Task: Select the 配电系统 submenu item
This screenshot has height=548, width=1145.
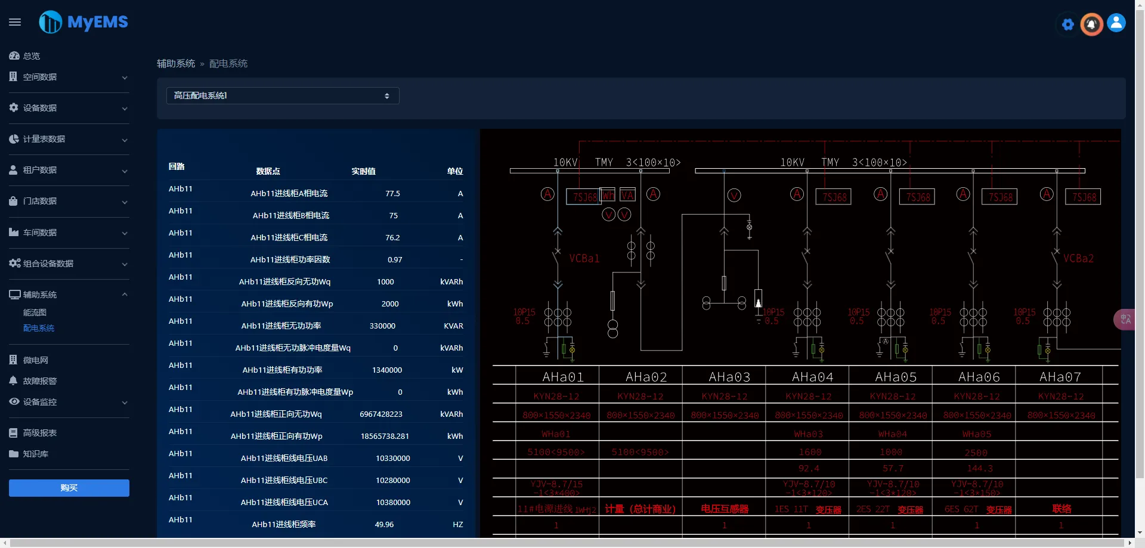Action: [x=39, y=328]
